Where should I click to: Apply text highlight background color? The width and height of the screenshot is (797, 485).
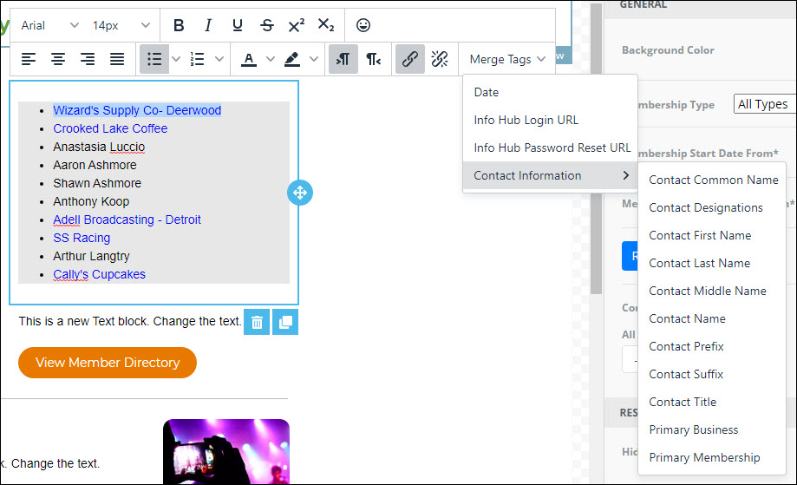pos(291,60)
